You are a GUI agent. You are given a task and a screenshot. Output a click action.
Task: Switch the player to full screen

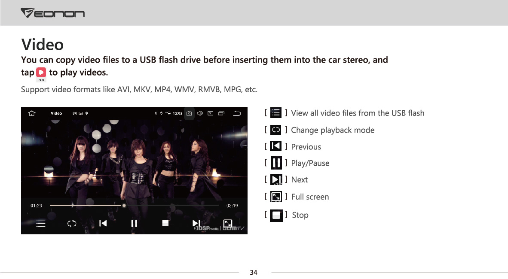(x=228, y=223)
